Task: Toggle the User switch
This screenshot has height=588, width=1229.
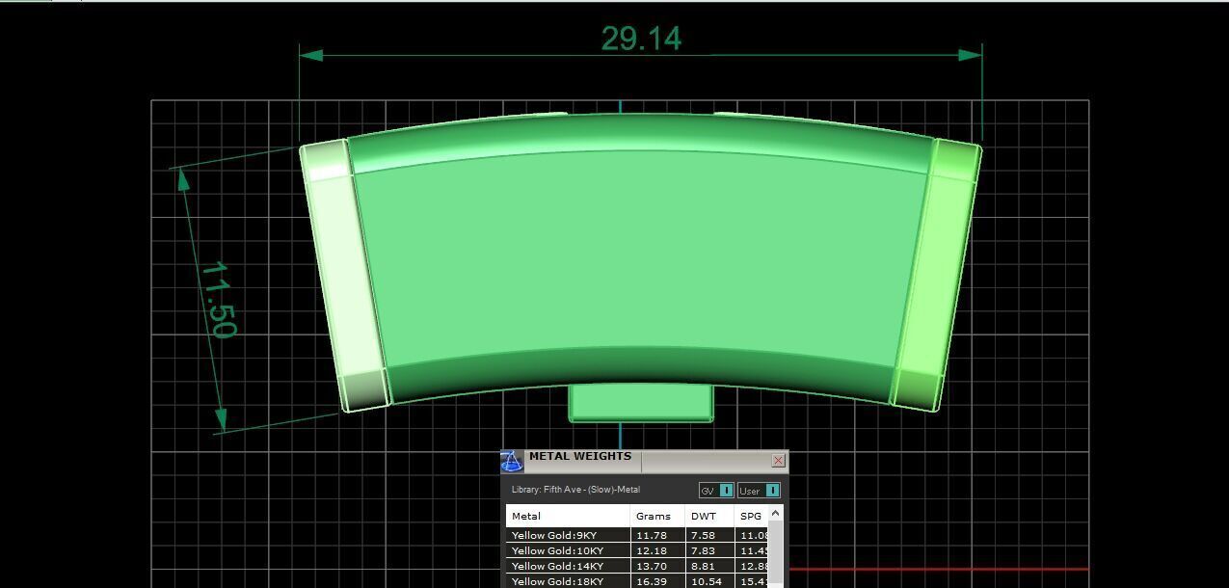Action: pos(759,491)
